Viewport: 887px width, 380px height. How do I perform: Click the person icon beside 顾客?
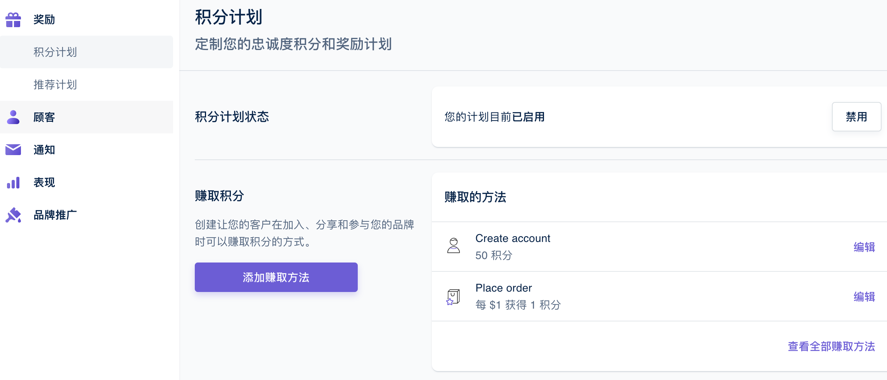pyautogui.click(x=13, y=117)
